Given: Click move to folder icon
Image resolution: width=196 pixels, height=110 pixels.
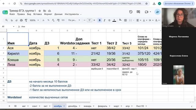Looking at the screenshot, I should (44, 11).
